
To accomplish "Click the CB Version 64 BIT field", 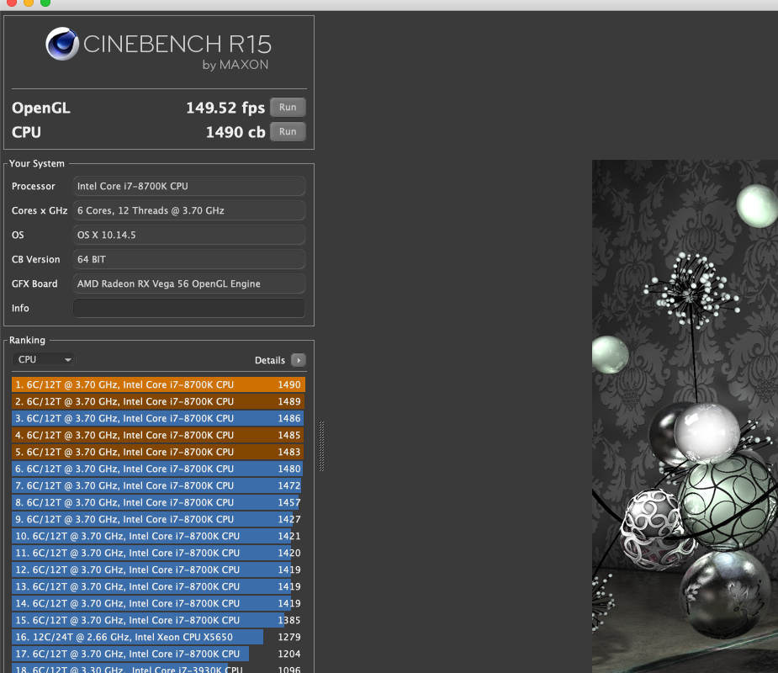I will tap(188, 259).
